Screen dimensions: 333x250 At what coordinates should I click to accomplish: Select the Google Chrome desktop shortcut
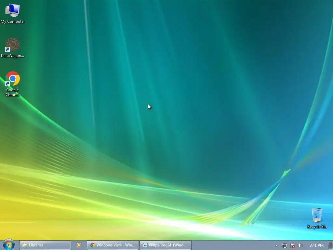coord(13,84)
